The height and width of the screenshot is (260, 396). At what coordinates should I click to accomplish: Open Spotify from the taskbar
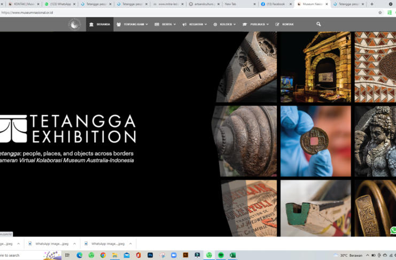(x=221, y=255)
